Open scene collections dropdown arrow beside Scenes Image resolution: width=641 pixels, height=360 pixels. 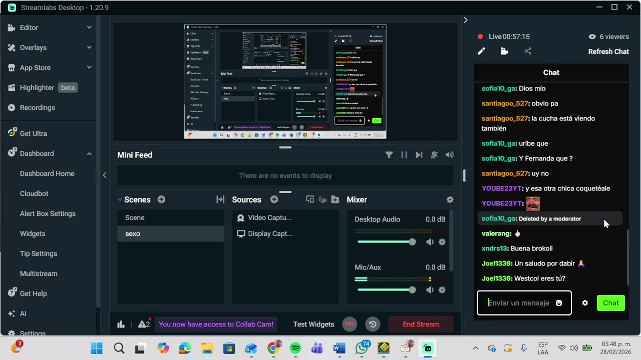(x=120, y=199)
